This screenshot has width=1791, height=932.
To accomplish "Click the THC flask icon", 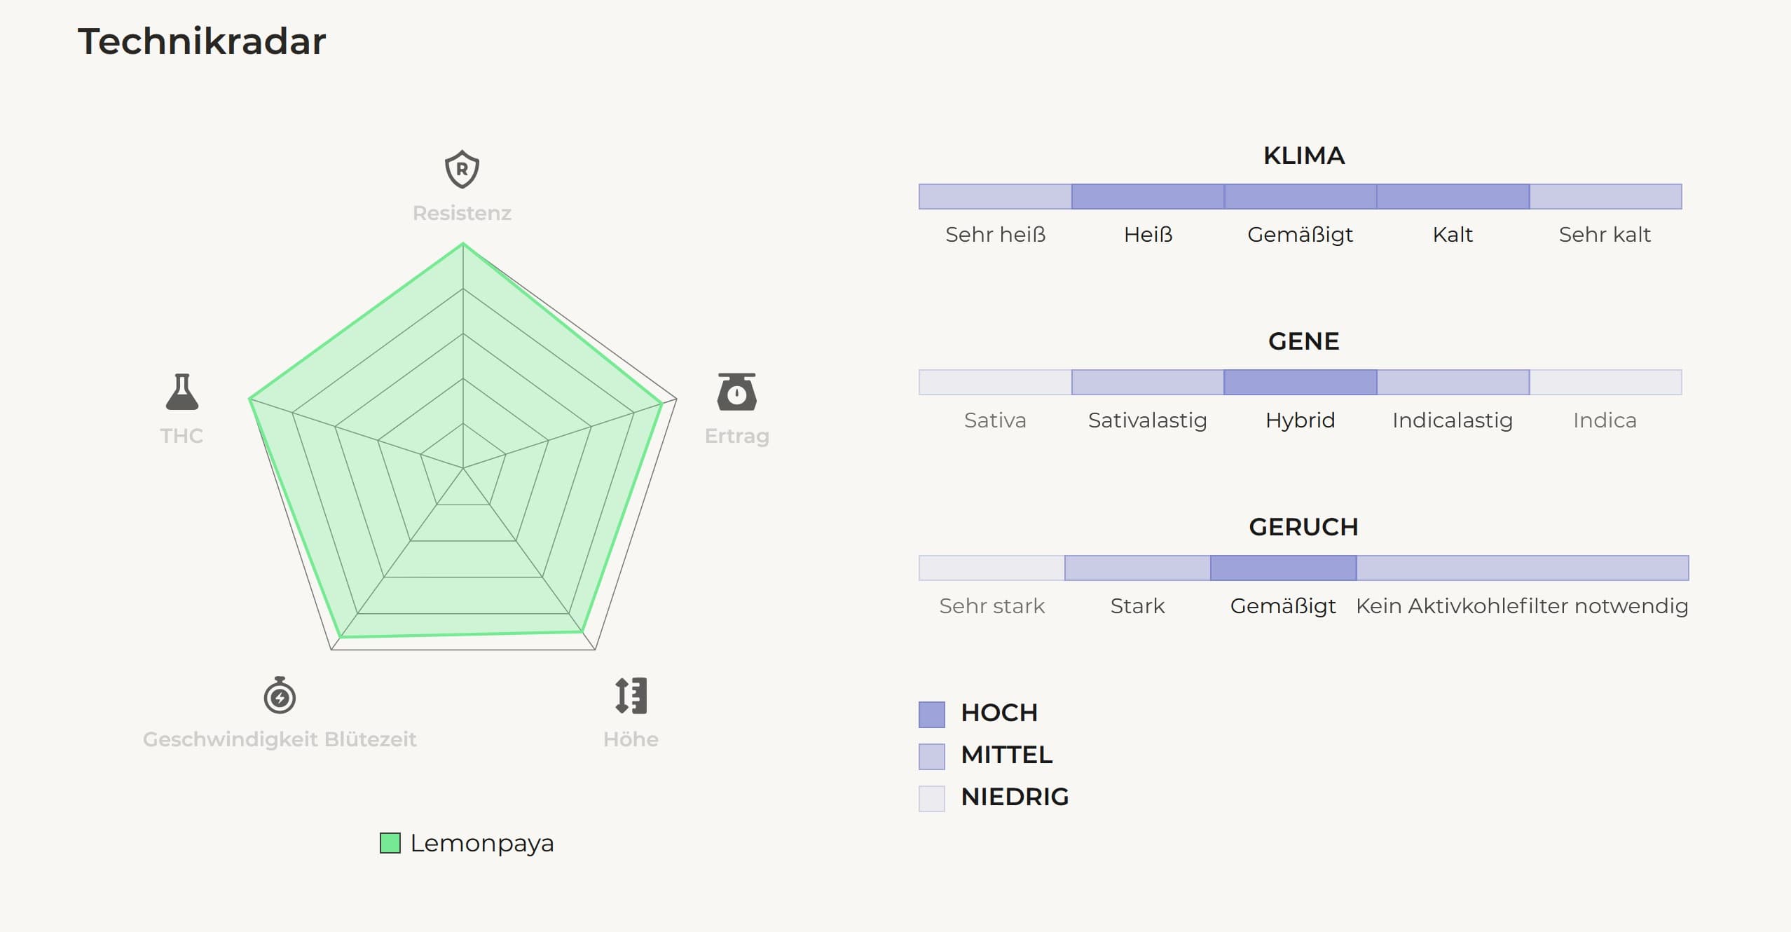I will click(182, 392).
